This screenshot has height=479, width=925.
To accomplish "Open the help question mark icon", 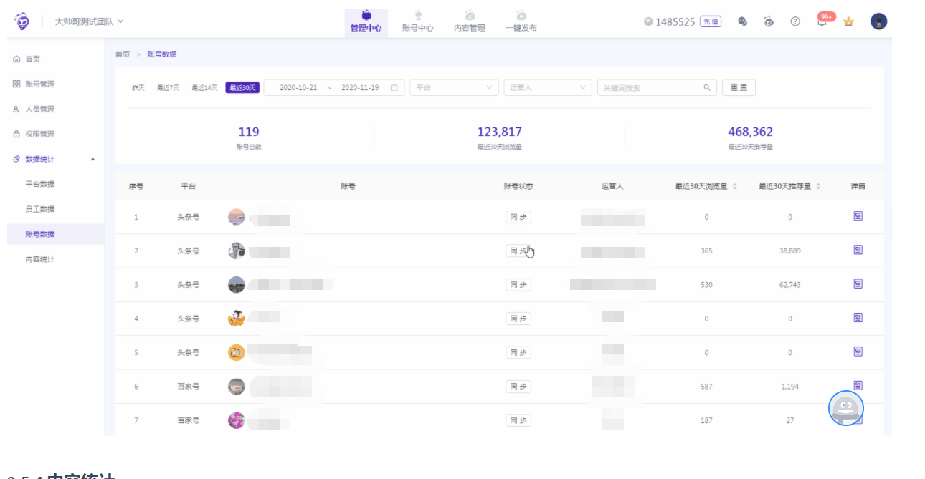I will 795,21.
